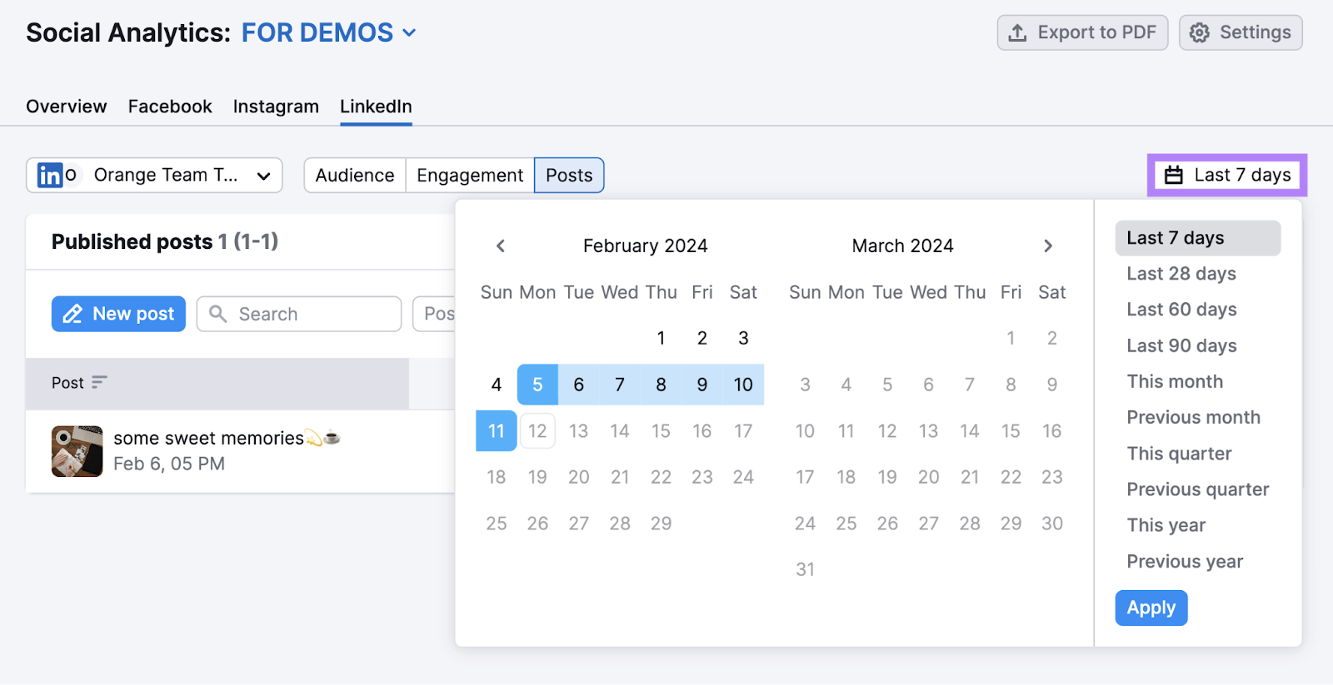Select the Posts view toggle
The width and height of the screenshot is (1333, 685).
point(569,176)
